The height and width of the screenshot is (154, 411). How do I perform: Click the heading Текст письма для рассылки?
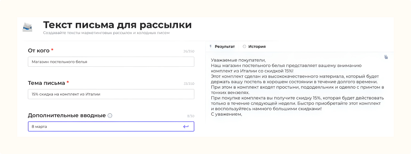click(117, 25)
